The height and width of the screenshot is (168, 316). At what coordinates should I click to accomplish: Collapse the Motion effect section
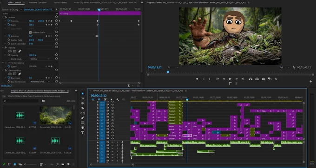3,17
